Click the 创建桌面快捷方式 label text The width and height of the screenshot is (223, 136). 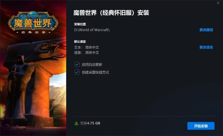coord(95,72)
